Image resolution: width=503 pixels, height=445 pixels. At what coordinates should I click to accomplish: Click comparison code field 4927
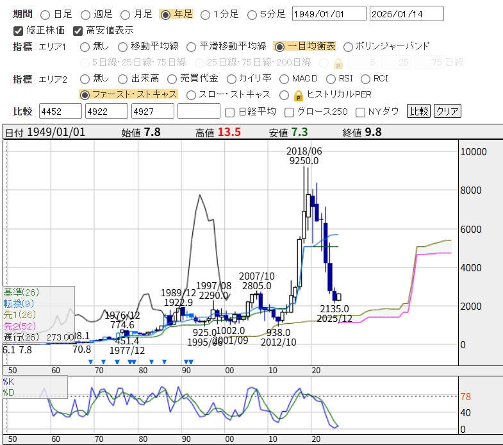[x=153, y=111]
